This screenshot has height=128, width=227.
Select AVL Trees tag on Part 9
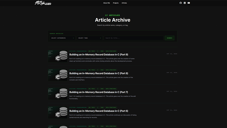click(x=92, y=51)
